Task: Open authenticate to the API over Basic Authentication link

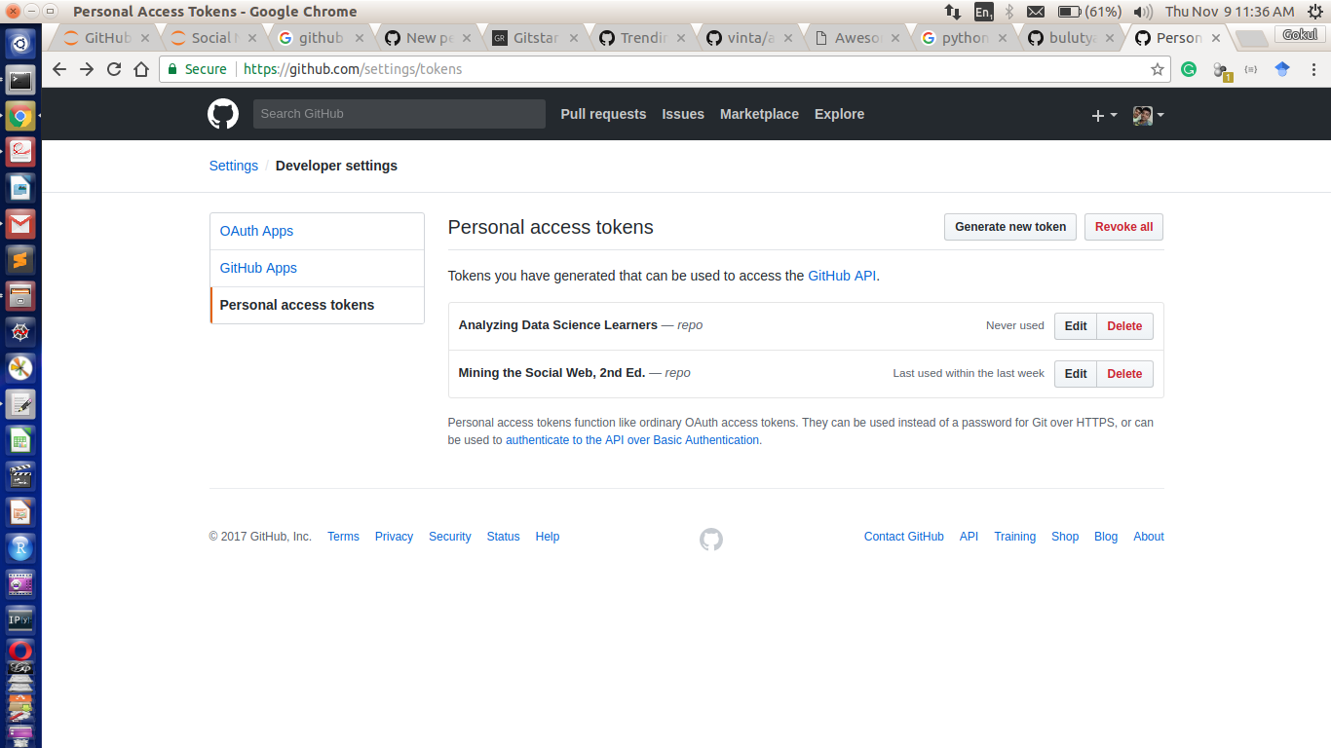Action: click(x=631, y=440)
